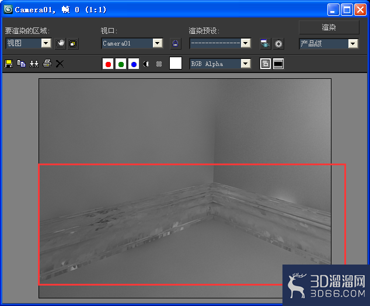370x306 pixels.
Task: Open the white color swatch
Action: coord(176,63)
